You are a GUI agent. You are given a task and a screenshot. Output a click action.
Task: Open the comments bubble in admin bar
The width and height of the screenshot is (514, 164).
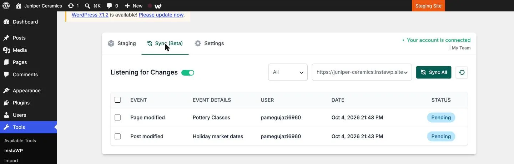[x=109, y=6]
